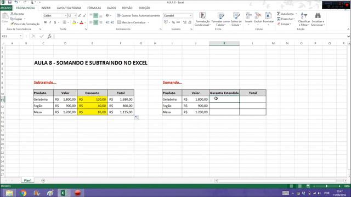Toggle middle vertical alignment
351x197 pixels.
tap(95, 16)
